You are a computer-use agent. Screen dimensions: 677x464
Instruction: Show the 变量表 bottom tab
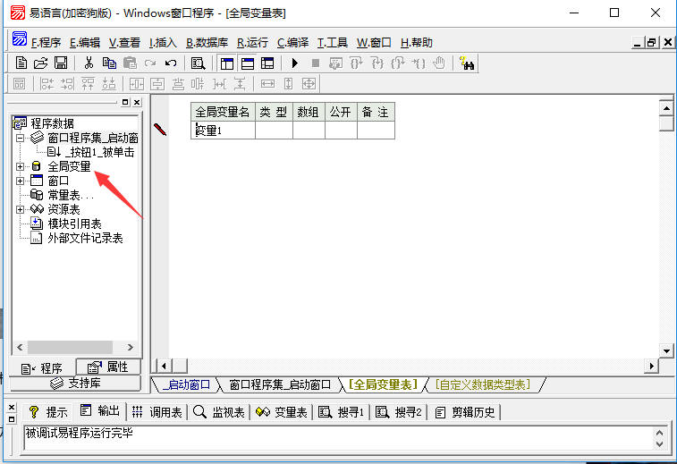(282, 412)
